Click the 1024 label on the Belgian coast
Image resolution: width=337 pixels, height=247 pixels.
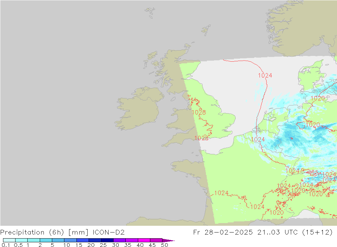(x=258, y=140)
